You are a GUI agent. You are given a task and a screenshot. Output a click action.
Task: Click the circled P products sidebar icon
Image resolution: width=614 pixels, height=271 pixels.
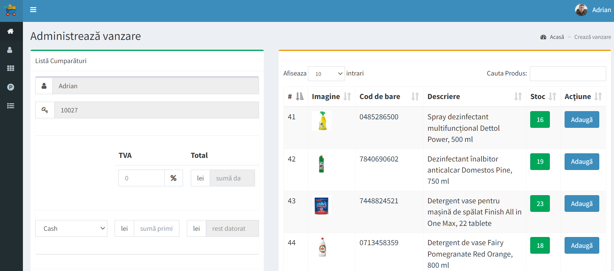click(10, 87)
